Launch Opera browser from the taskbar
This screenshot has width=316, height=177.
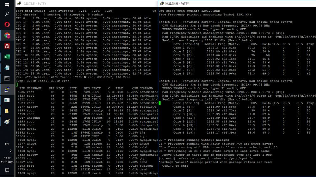tap(7, 25)
